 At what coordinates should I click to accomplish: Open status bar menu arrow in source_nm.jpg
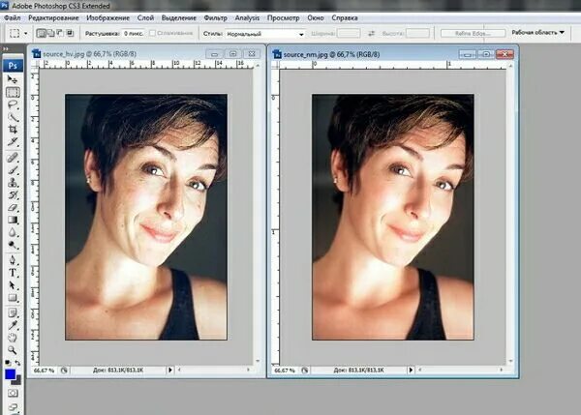(411, 370)
